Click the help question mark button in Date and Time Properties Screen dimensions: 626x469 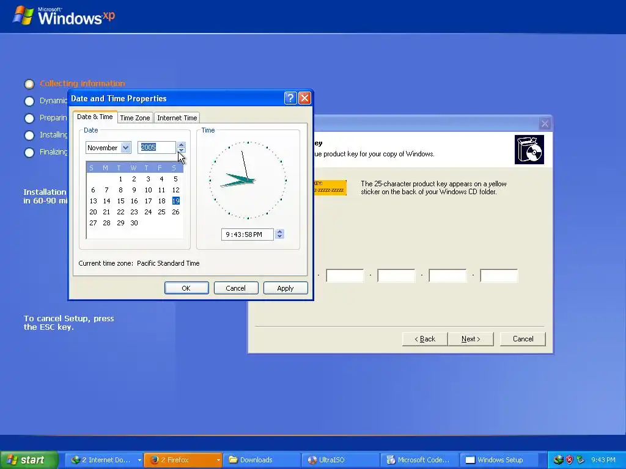coord(290,98)
